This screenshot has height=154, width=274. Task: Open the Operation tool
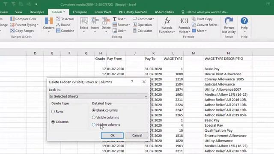click(142, 25)
